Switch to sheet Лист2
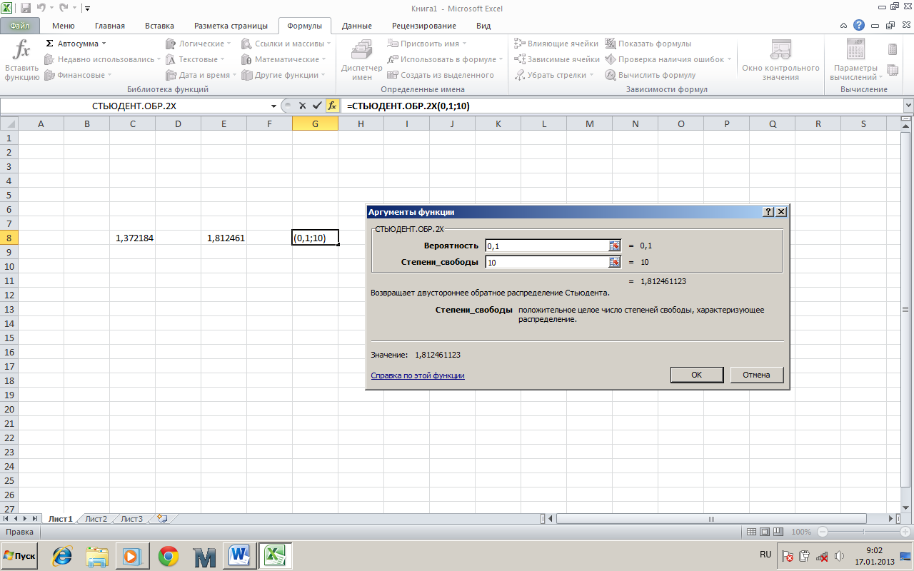Viewport: 914px width, 571px height. (96, 519)
